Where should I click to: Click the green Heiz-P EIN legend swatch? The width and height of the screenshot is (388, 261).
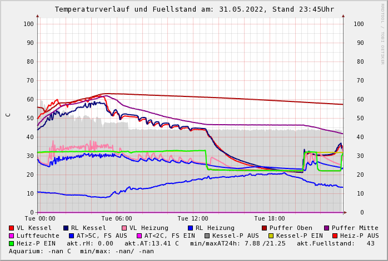[12, 243]
